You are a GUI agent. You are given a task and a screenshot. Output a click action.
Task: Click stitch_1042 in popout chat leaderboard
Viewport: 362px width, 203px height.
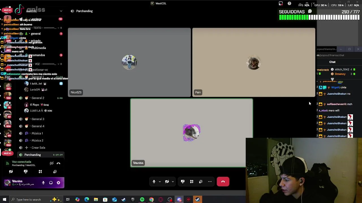(x=342, y=69)
